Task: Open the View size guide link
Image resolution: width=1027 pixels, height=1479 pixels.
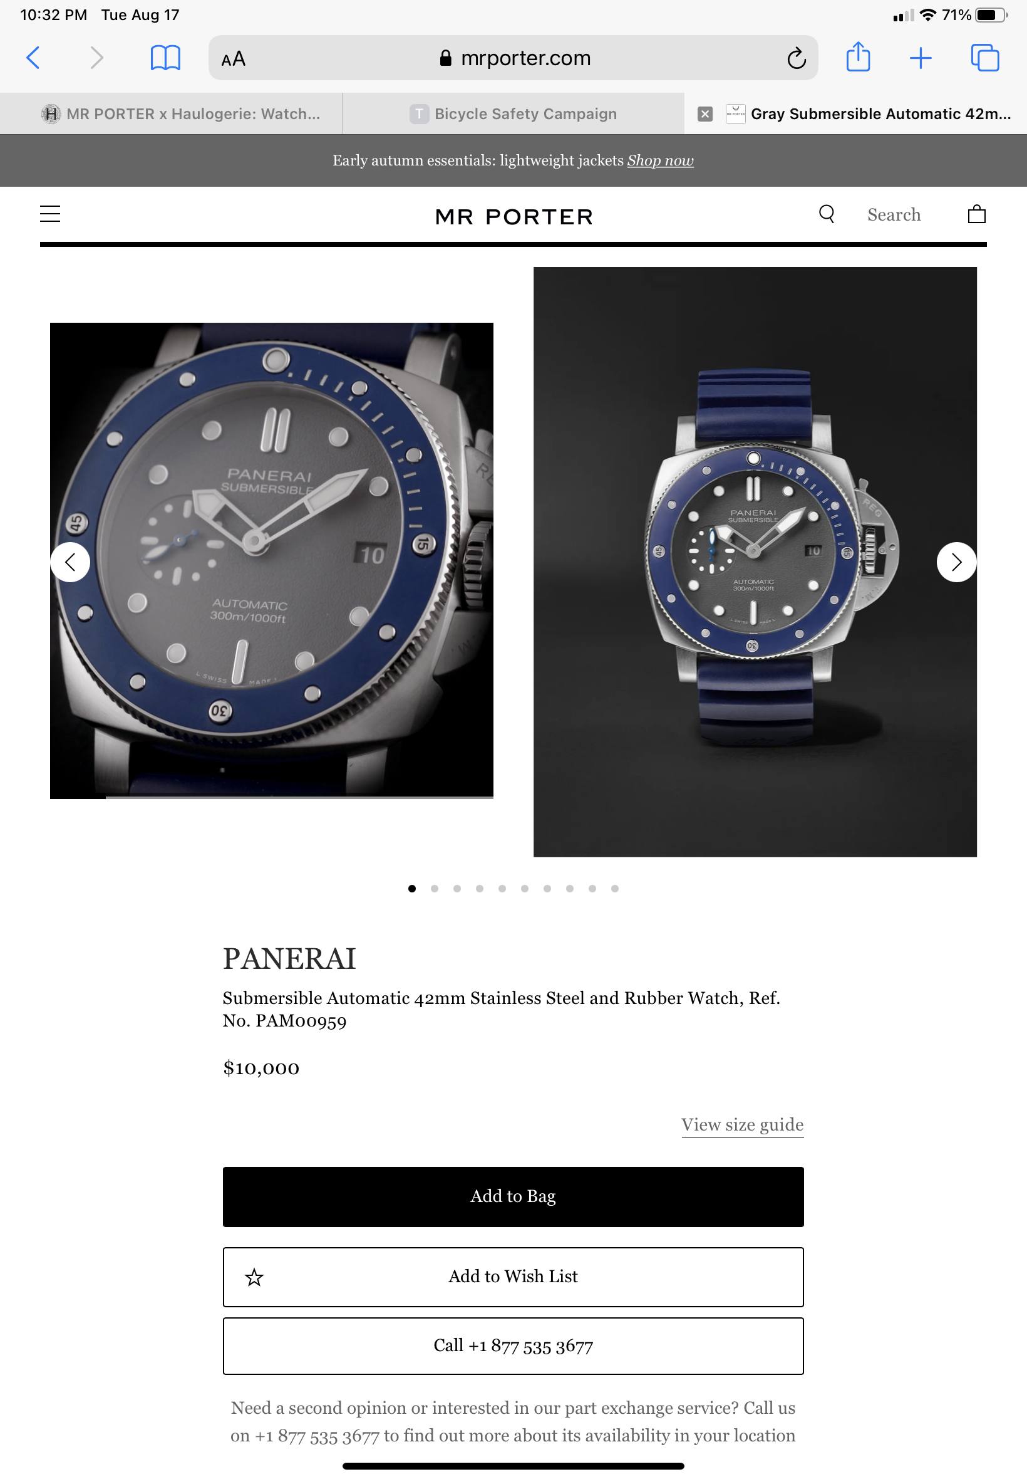Action: point(742,1124)
